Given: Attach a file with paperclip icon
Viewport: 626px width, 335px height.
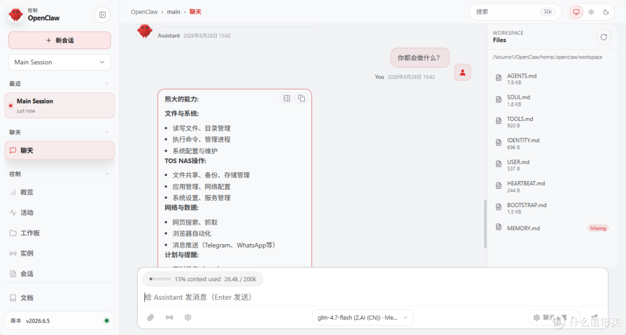Looking at the screenshot, I should pos(151,318).
